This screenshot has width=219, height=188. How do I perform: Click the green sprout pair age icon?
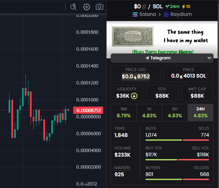[167, 7]
